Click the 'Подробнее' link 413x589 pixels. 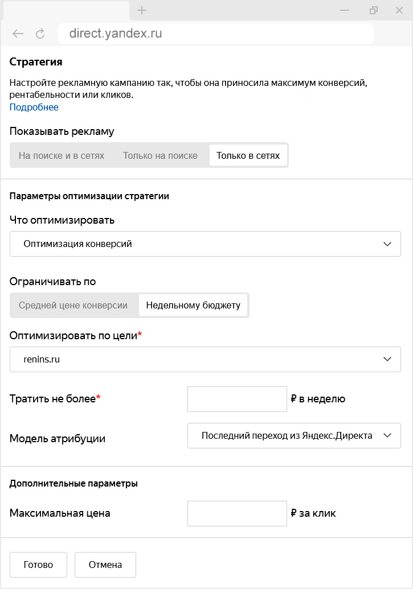[x=34, y=107]
